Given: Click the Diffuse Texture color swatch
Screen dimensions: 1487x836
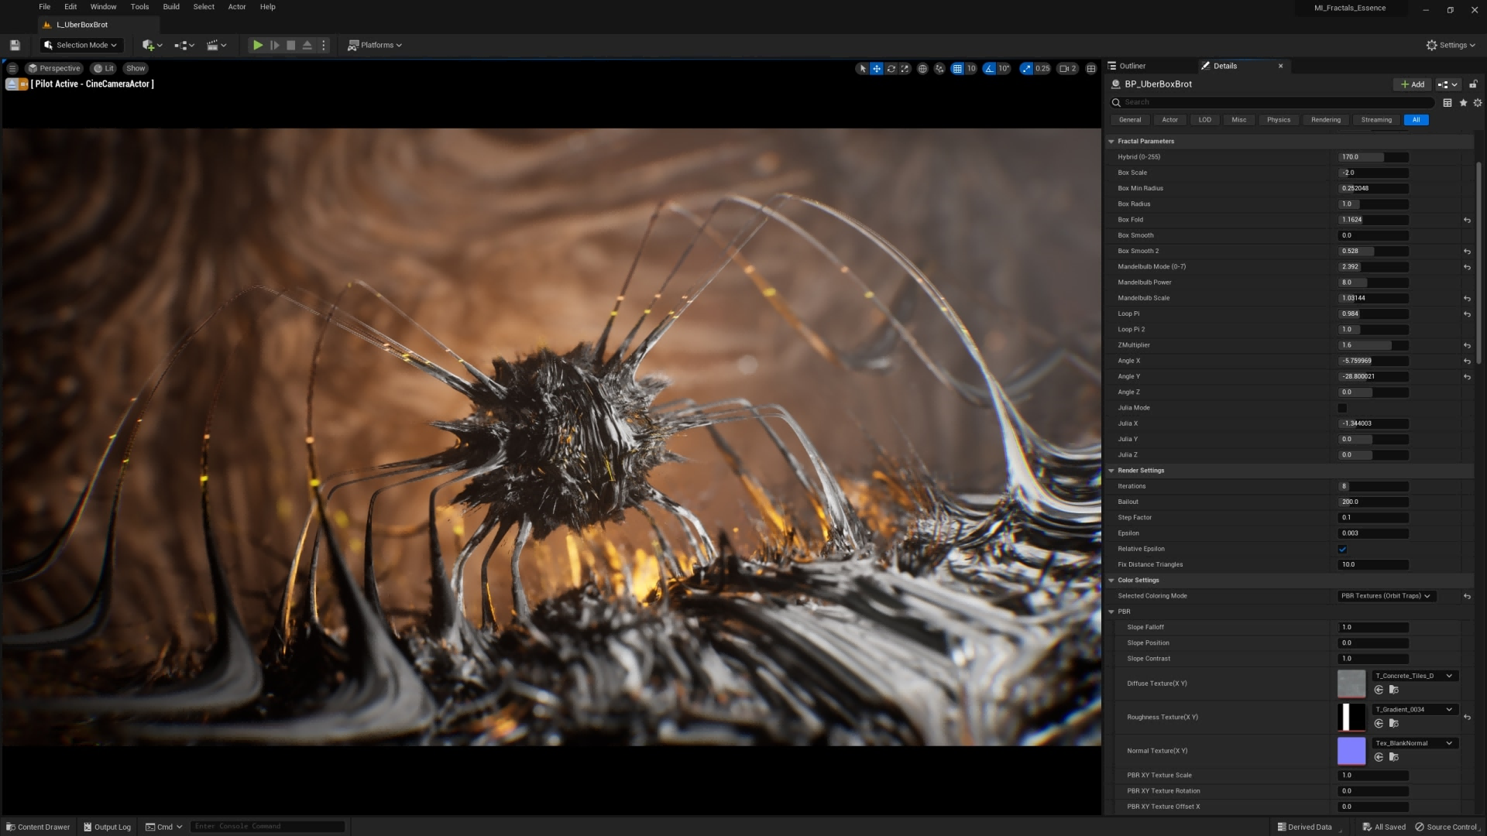Looking at the screenshot, I should 1351,683.
